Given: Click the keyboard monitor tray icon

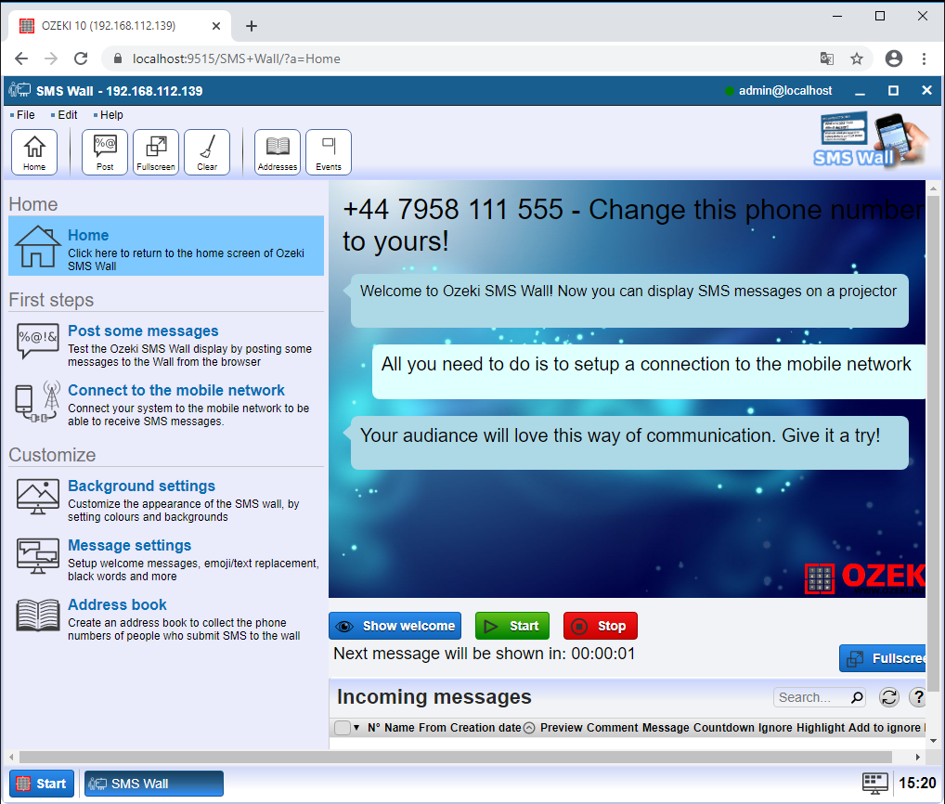Looking at the screenshot, I should (874, 784).
